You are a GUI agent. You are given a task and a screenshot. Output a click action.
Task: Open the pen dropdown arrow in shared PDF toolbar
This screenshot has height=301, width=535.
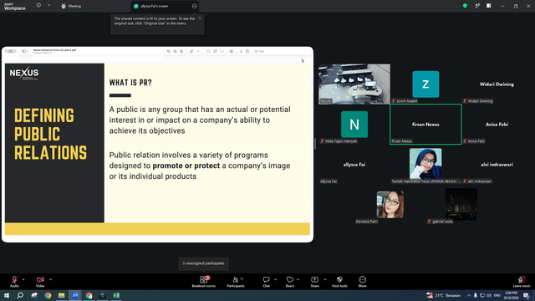tap(198, 52)
